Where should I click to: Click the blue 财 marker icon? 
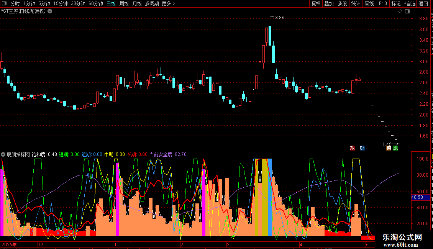click(362, 148)
